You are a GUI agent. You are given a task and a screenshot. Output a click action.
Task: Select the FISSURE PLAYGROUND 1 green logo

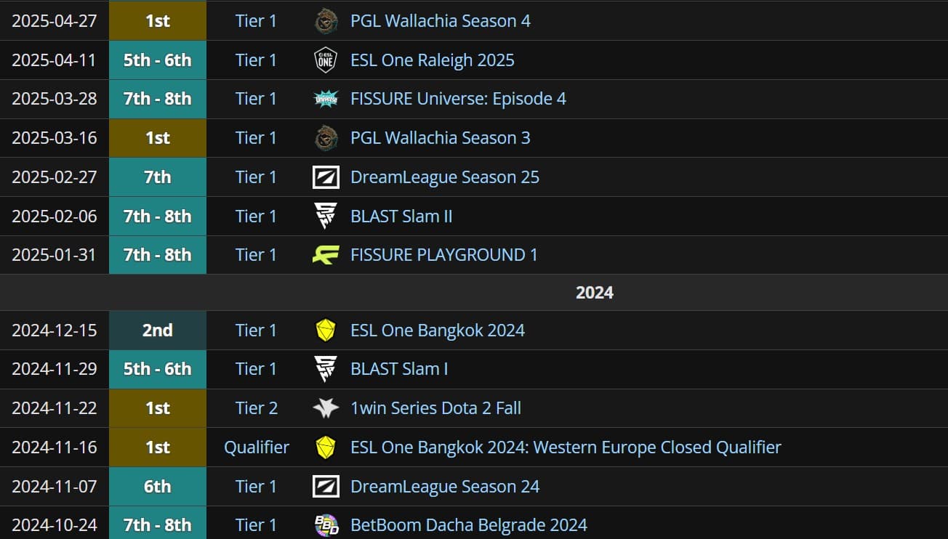coord(326,255)
